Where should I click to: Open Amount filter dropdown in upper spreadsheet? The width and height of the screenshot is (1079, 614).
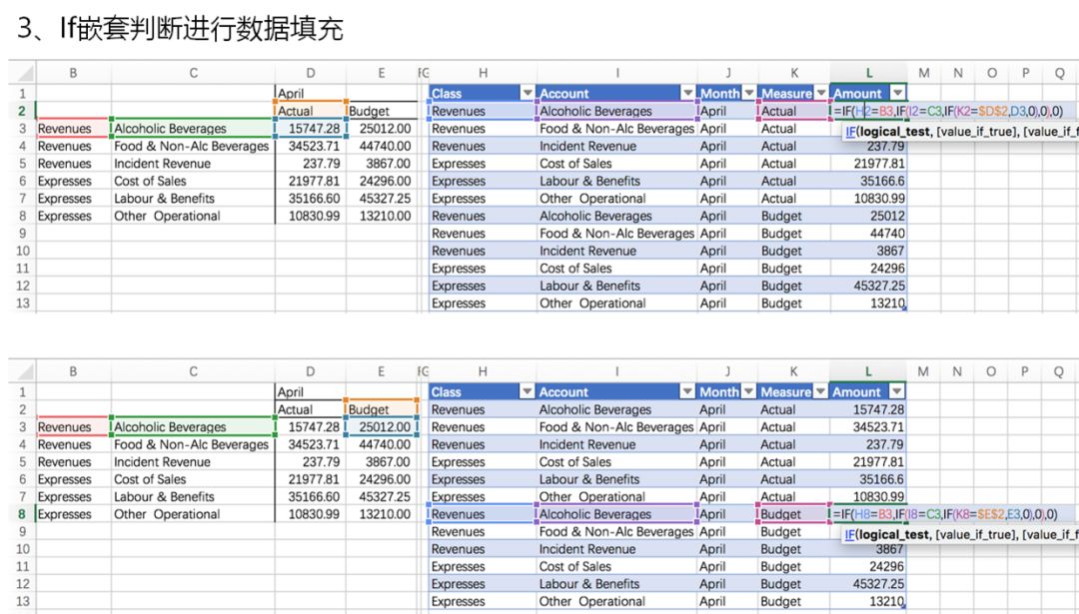coord(897,93)
